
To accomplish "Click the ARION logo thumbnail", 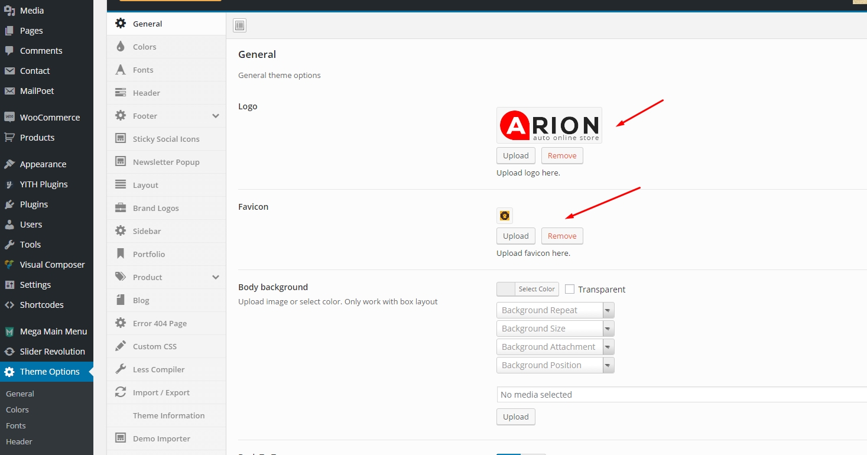I will (x=548, y=125).
